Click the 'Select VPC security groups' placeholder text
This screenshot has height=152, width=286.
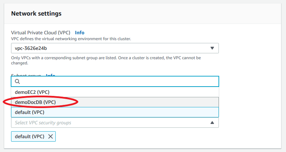[43, 123]
